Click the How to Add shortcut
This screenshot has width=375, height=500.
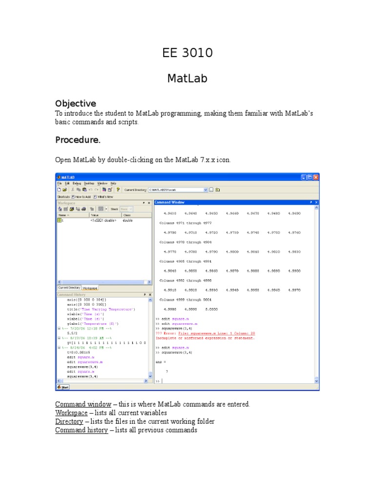[81, 197]
